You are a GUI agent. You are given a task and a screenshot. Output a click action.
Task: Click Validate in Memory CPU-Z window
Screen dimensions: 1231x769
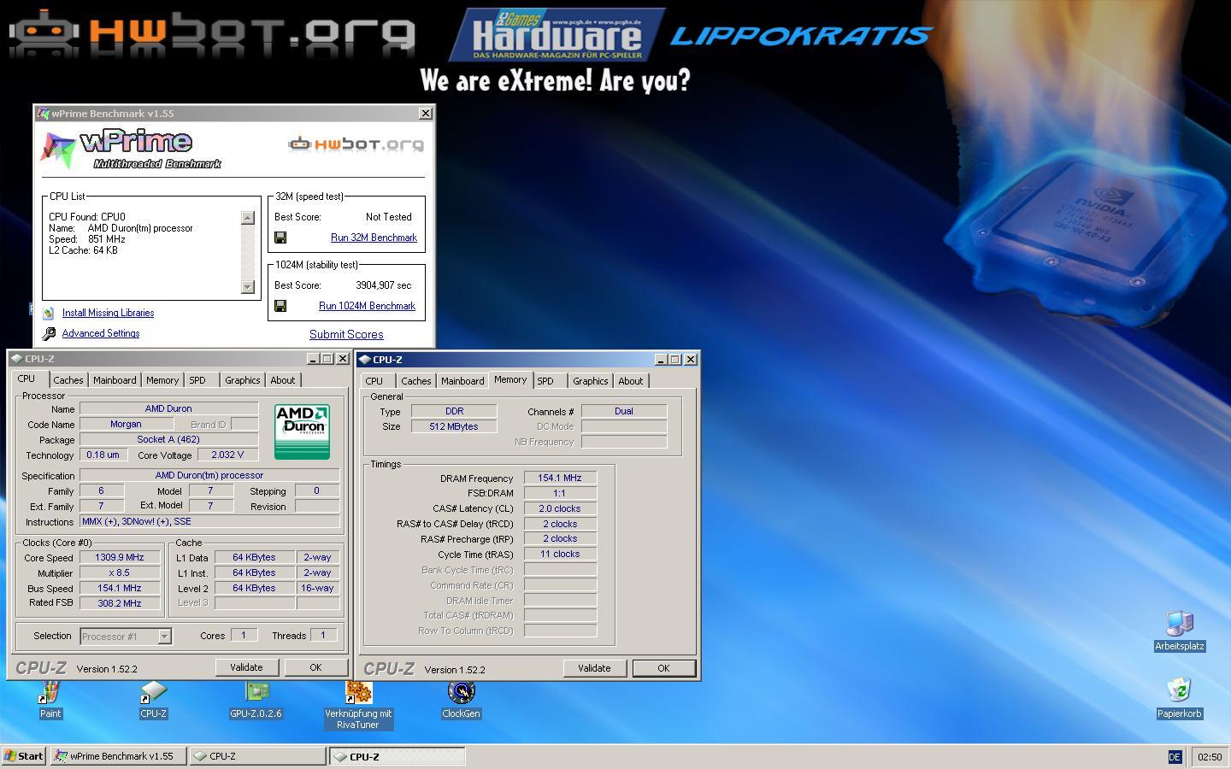click(594, 668)
